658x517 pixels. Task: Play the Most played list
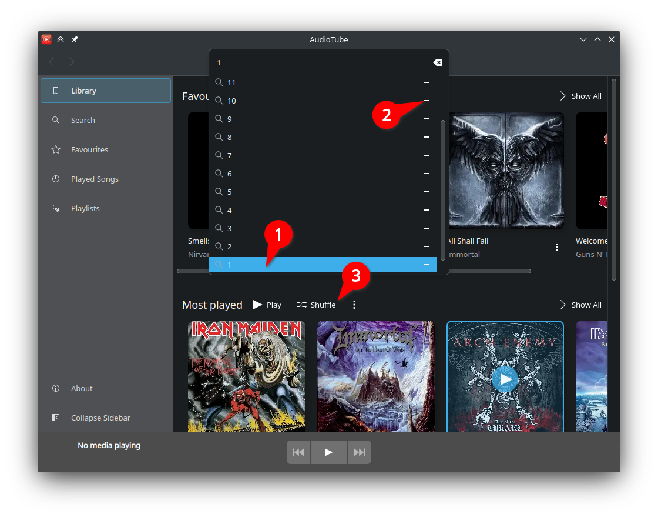click(x=267, y=305)
